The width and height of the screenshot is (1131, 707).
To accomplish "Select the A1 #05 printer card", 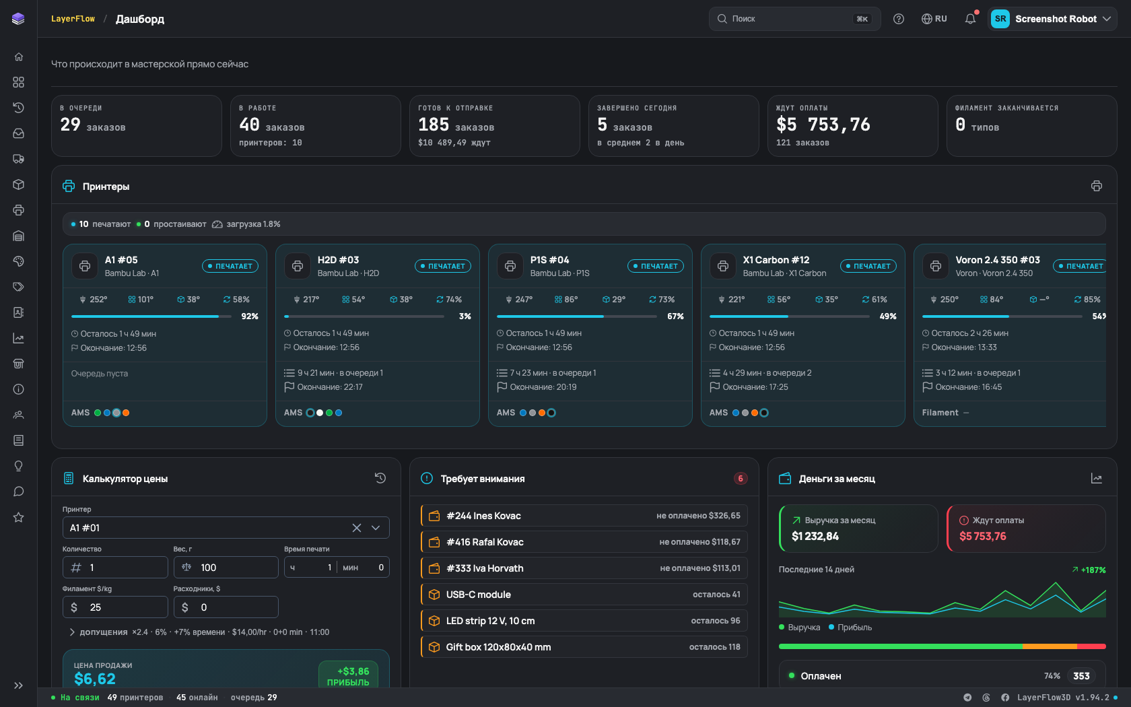I will coord(165,335).
